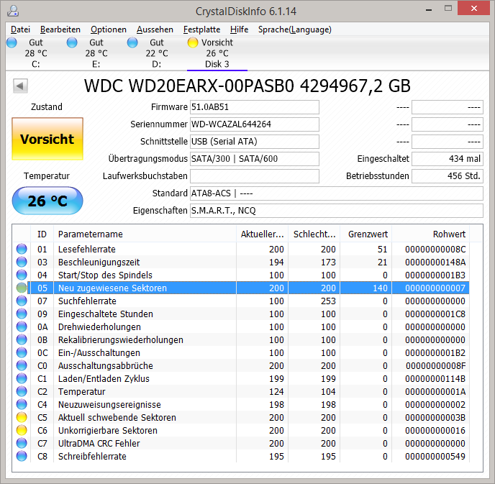The image size is (495, 484).
Task: Click status orb of Drehwiederholungen row
Action: coord(22,327)
